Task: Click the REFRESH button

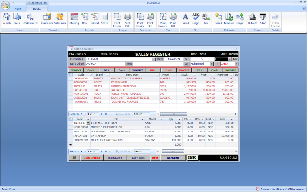Action: pyautogui.click(x=173, y=157)
